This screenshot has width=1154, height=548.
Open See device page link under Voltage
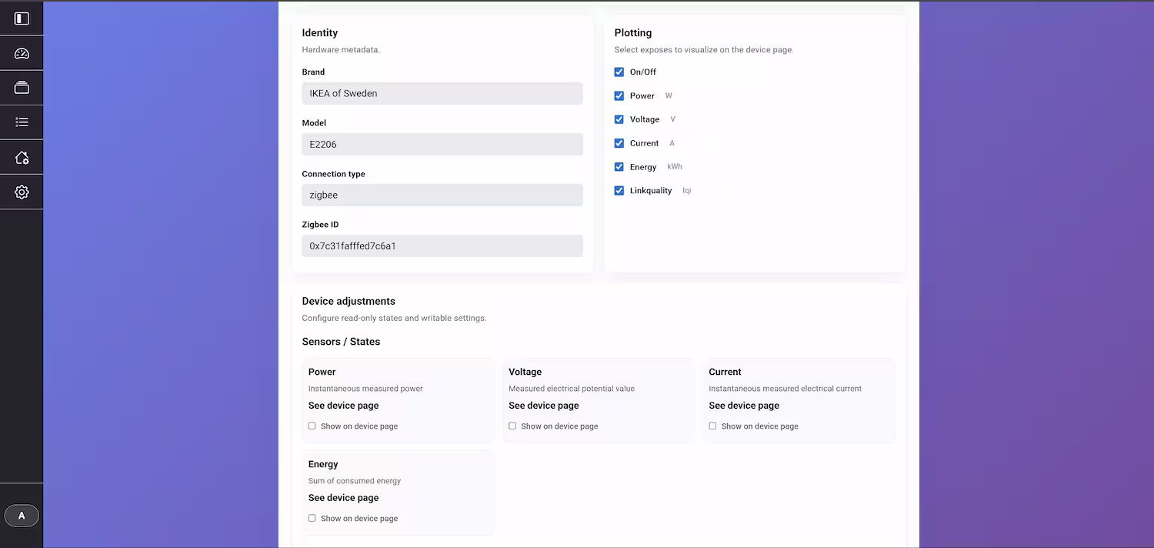(543, 405)
